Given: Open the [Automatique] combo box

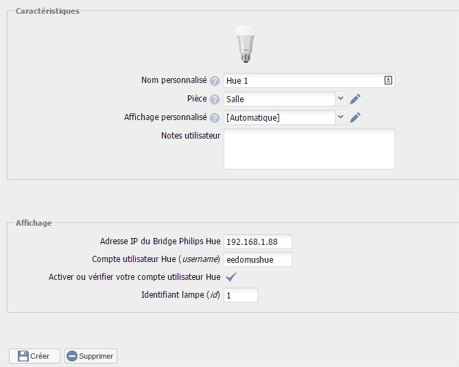Looking at the screenshot, I should 285,117.
